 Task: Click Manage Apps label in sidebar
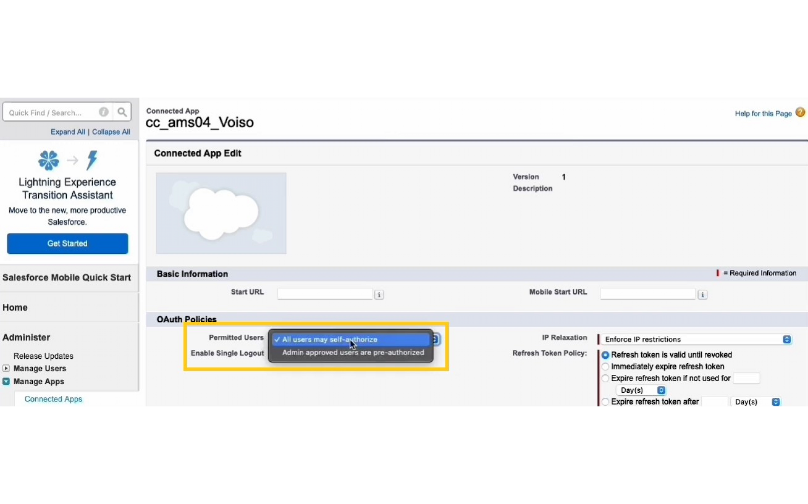tap(39, 381)
